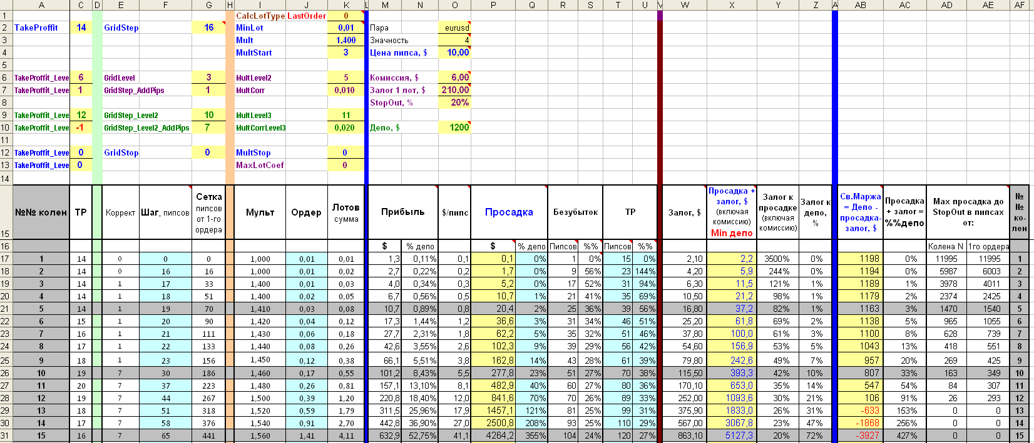Click the Залог, $ table header

point(685,212)
